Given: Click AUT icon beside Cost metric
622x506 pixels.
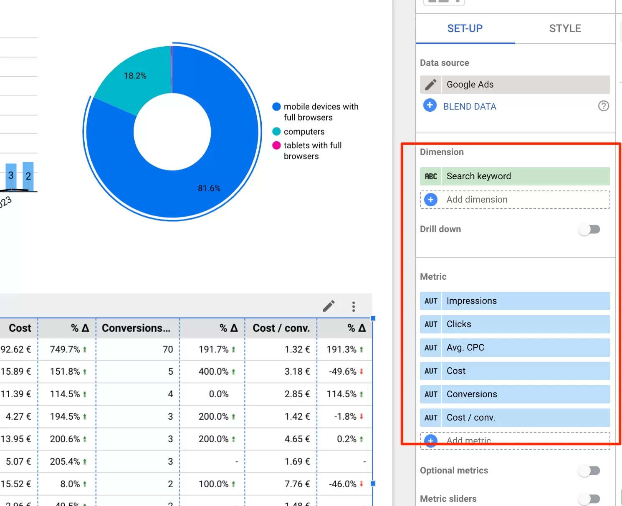Looking at the screenshot, I should click(430, 371).
